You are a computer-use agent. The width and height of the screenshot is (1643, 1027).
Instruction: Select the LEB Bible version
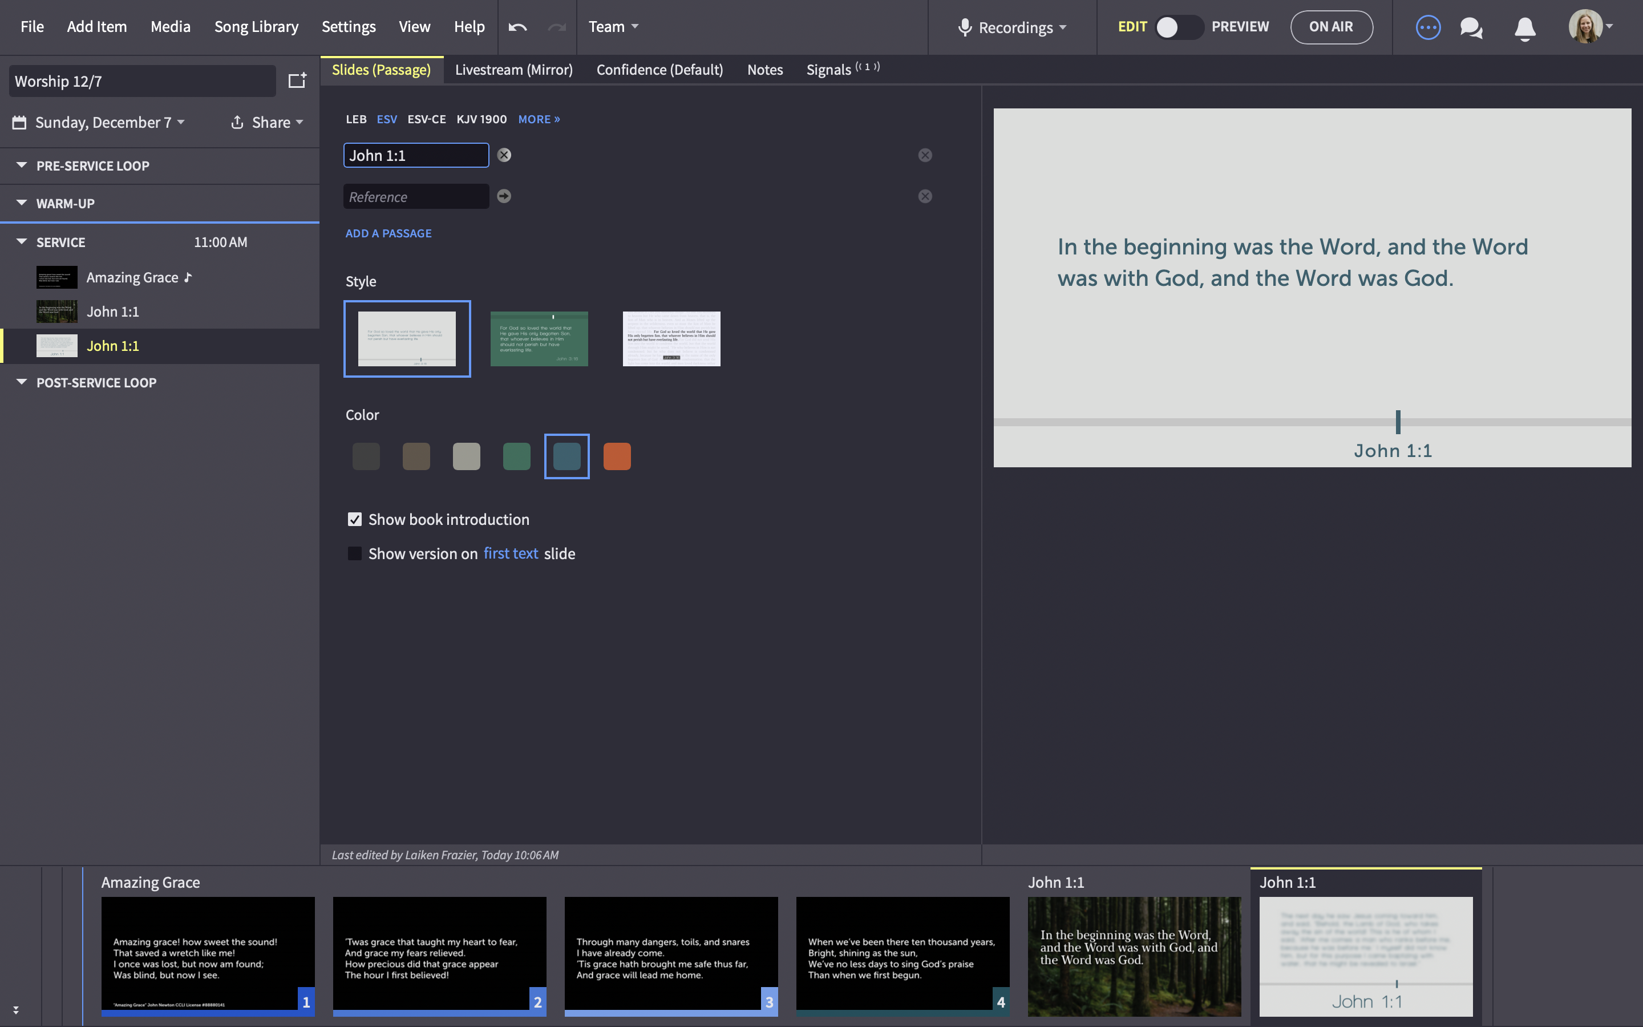tap(356, 119)
